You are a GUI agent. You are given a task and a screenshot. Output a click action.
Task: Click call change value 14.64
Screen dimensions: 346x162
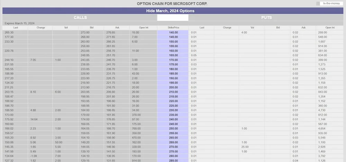(x=34, y=120)
